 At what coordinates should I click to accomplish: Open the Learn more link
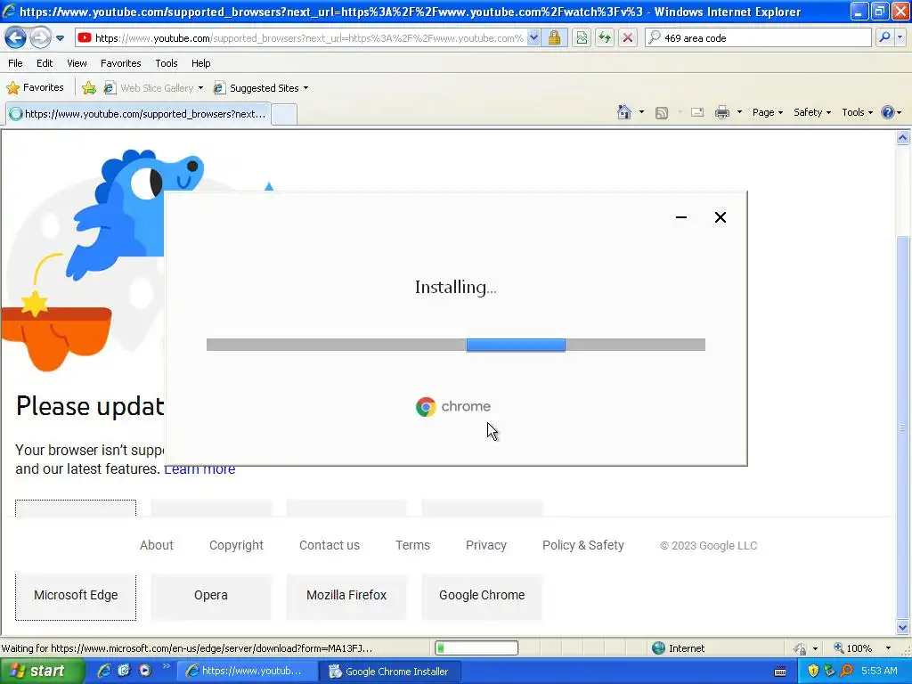[x=199, y=469]
